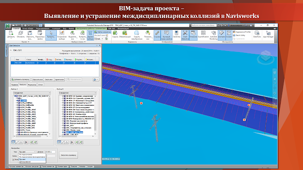Screen dimensions: 303x170
Task: Open the DataTools icon
Action: pos(257,34)
